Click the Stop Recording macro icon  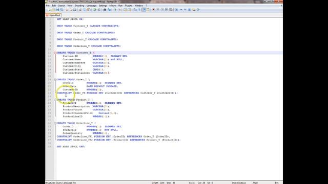click(x=158, y=10)
